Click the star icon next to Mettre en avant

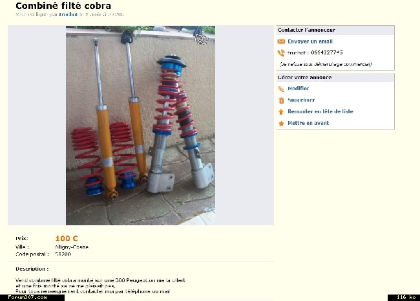coord(281,124)
